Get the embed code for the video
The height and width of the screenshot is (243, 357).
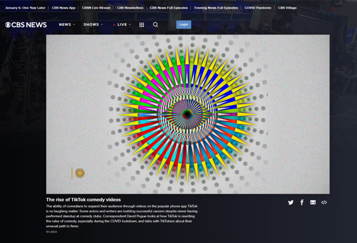pyautogui.click(x=324, y=202)
